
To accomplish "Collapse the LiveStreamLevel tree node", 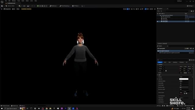I will coord(159,16).
